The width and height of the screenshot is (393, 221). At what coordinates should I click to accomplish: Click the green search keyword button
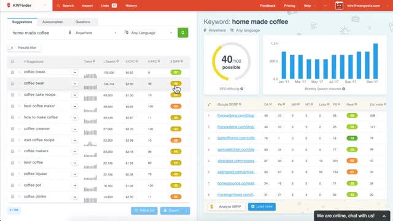(183, 33)
